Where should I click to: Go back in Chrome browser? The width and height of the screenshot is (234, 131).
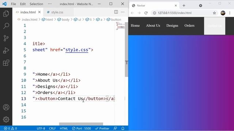[x=132, y=13]
